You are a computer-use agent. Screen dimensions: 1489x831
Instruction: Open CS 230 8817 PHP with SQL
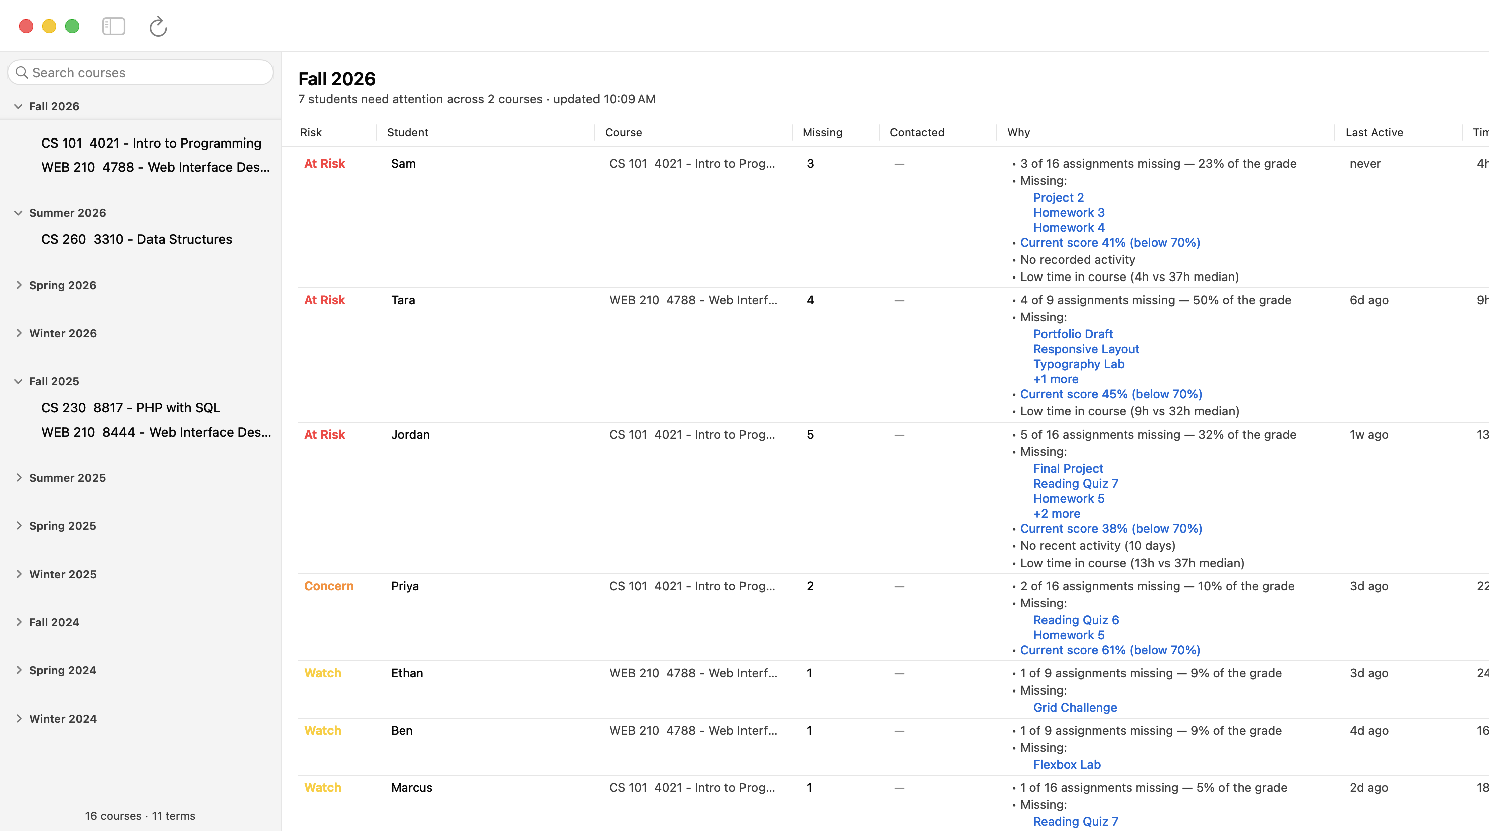click(x=130, y=407)
